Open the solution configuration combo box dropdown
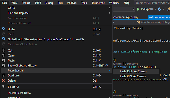 click(x=133, y=9)
